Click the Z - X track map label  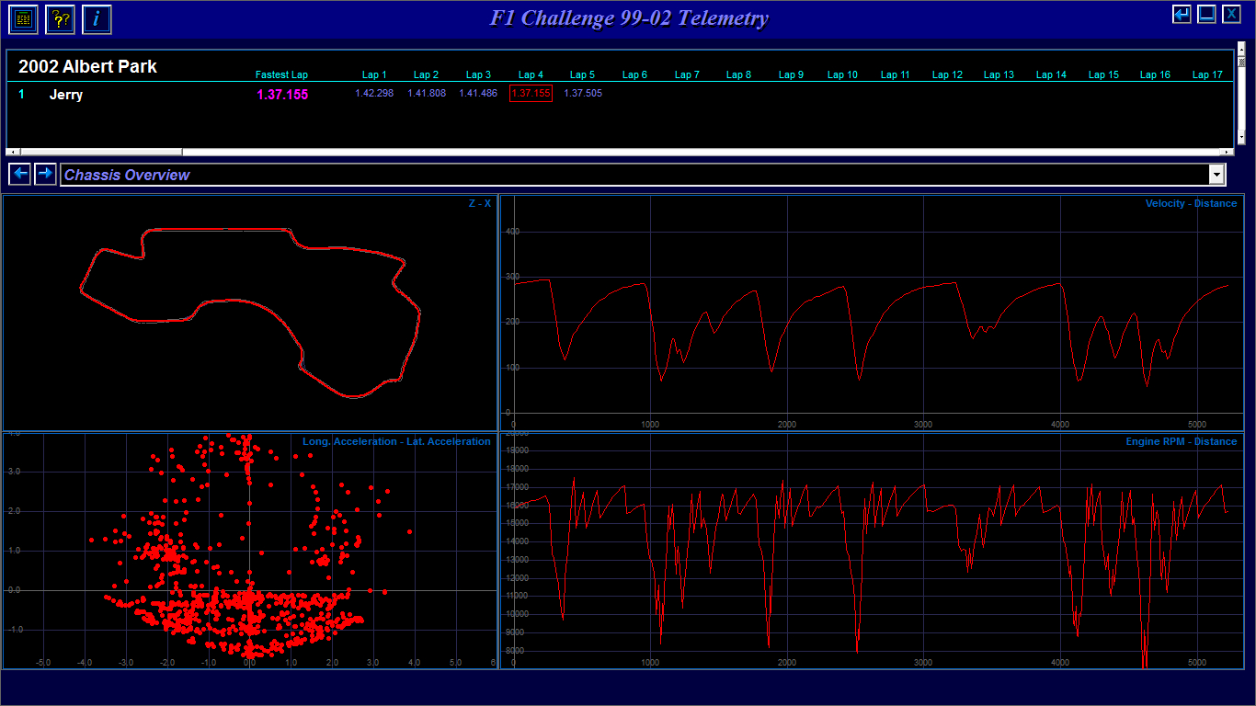480,203
